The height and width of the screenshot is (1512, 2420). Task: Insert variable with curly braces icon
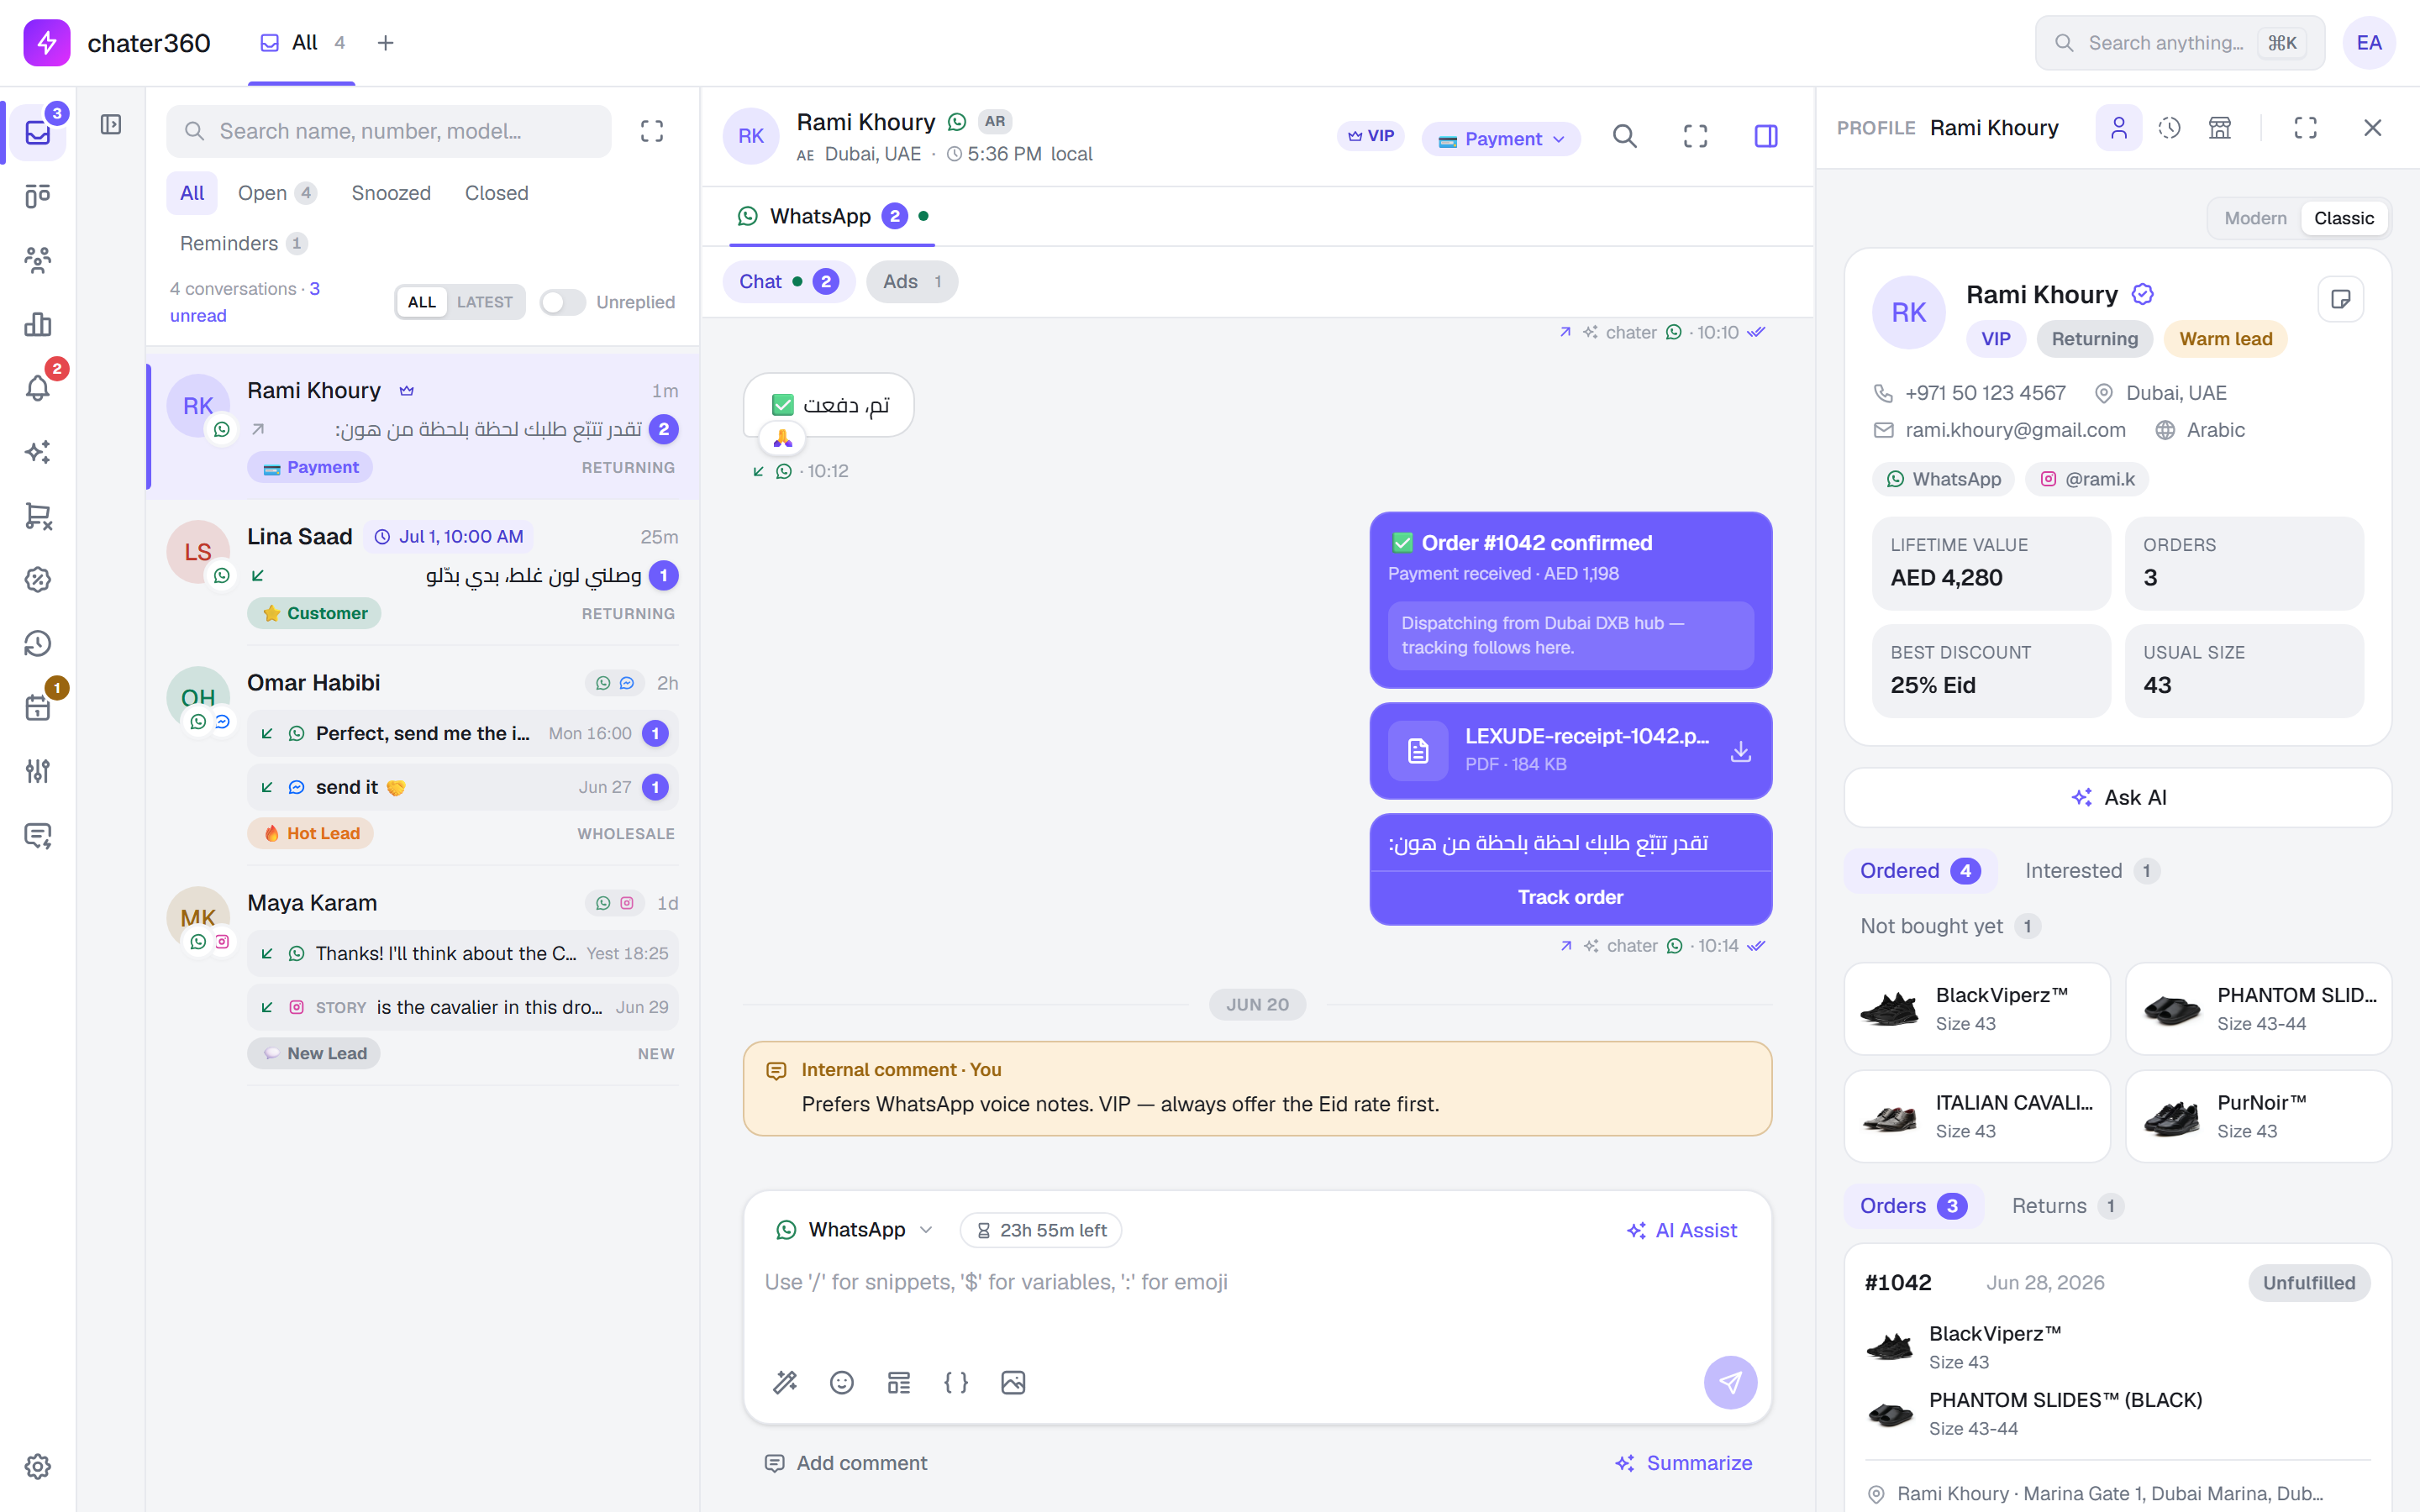pos(956,1382)
